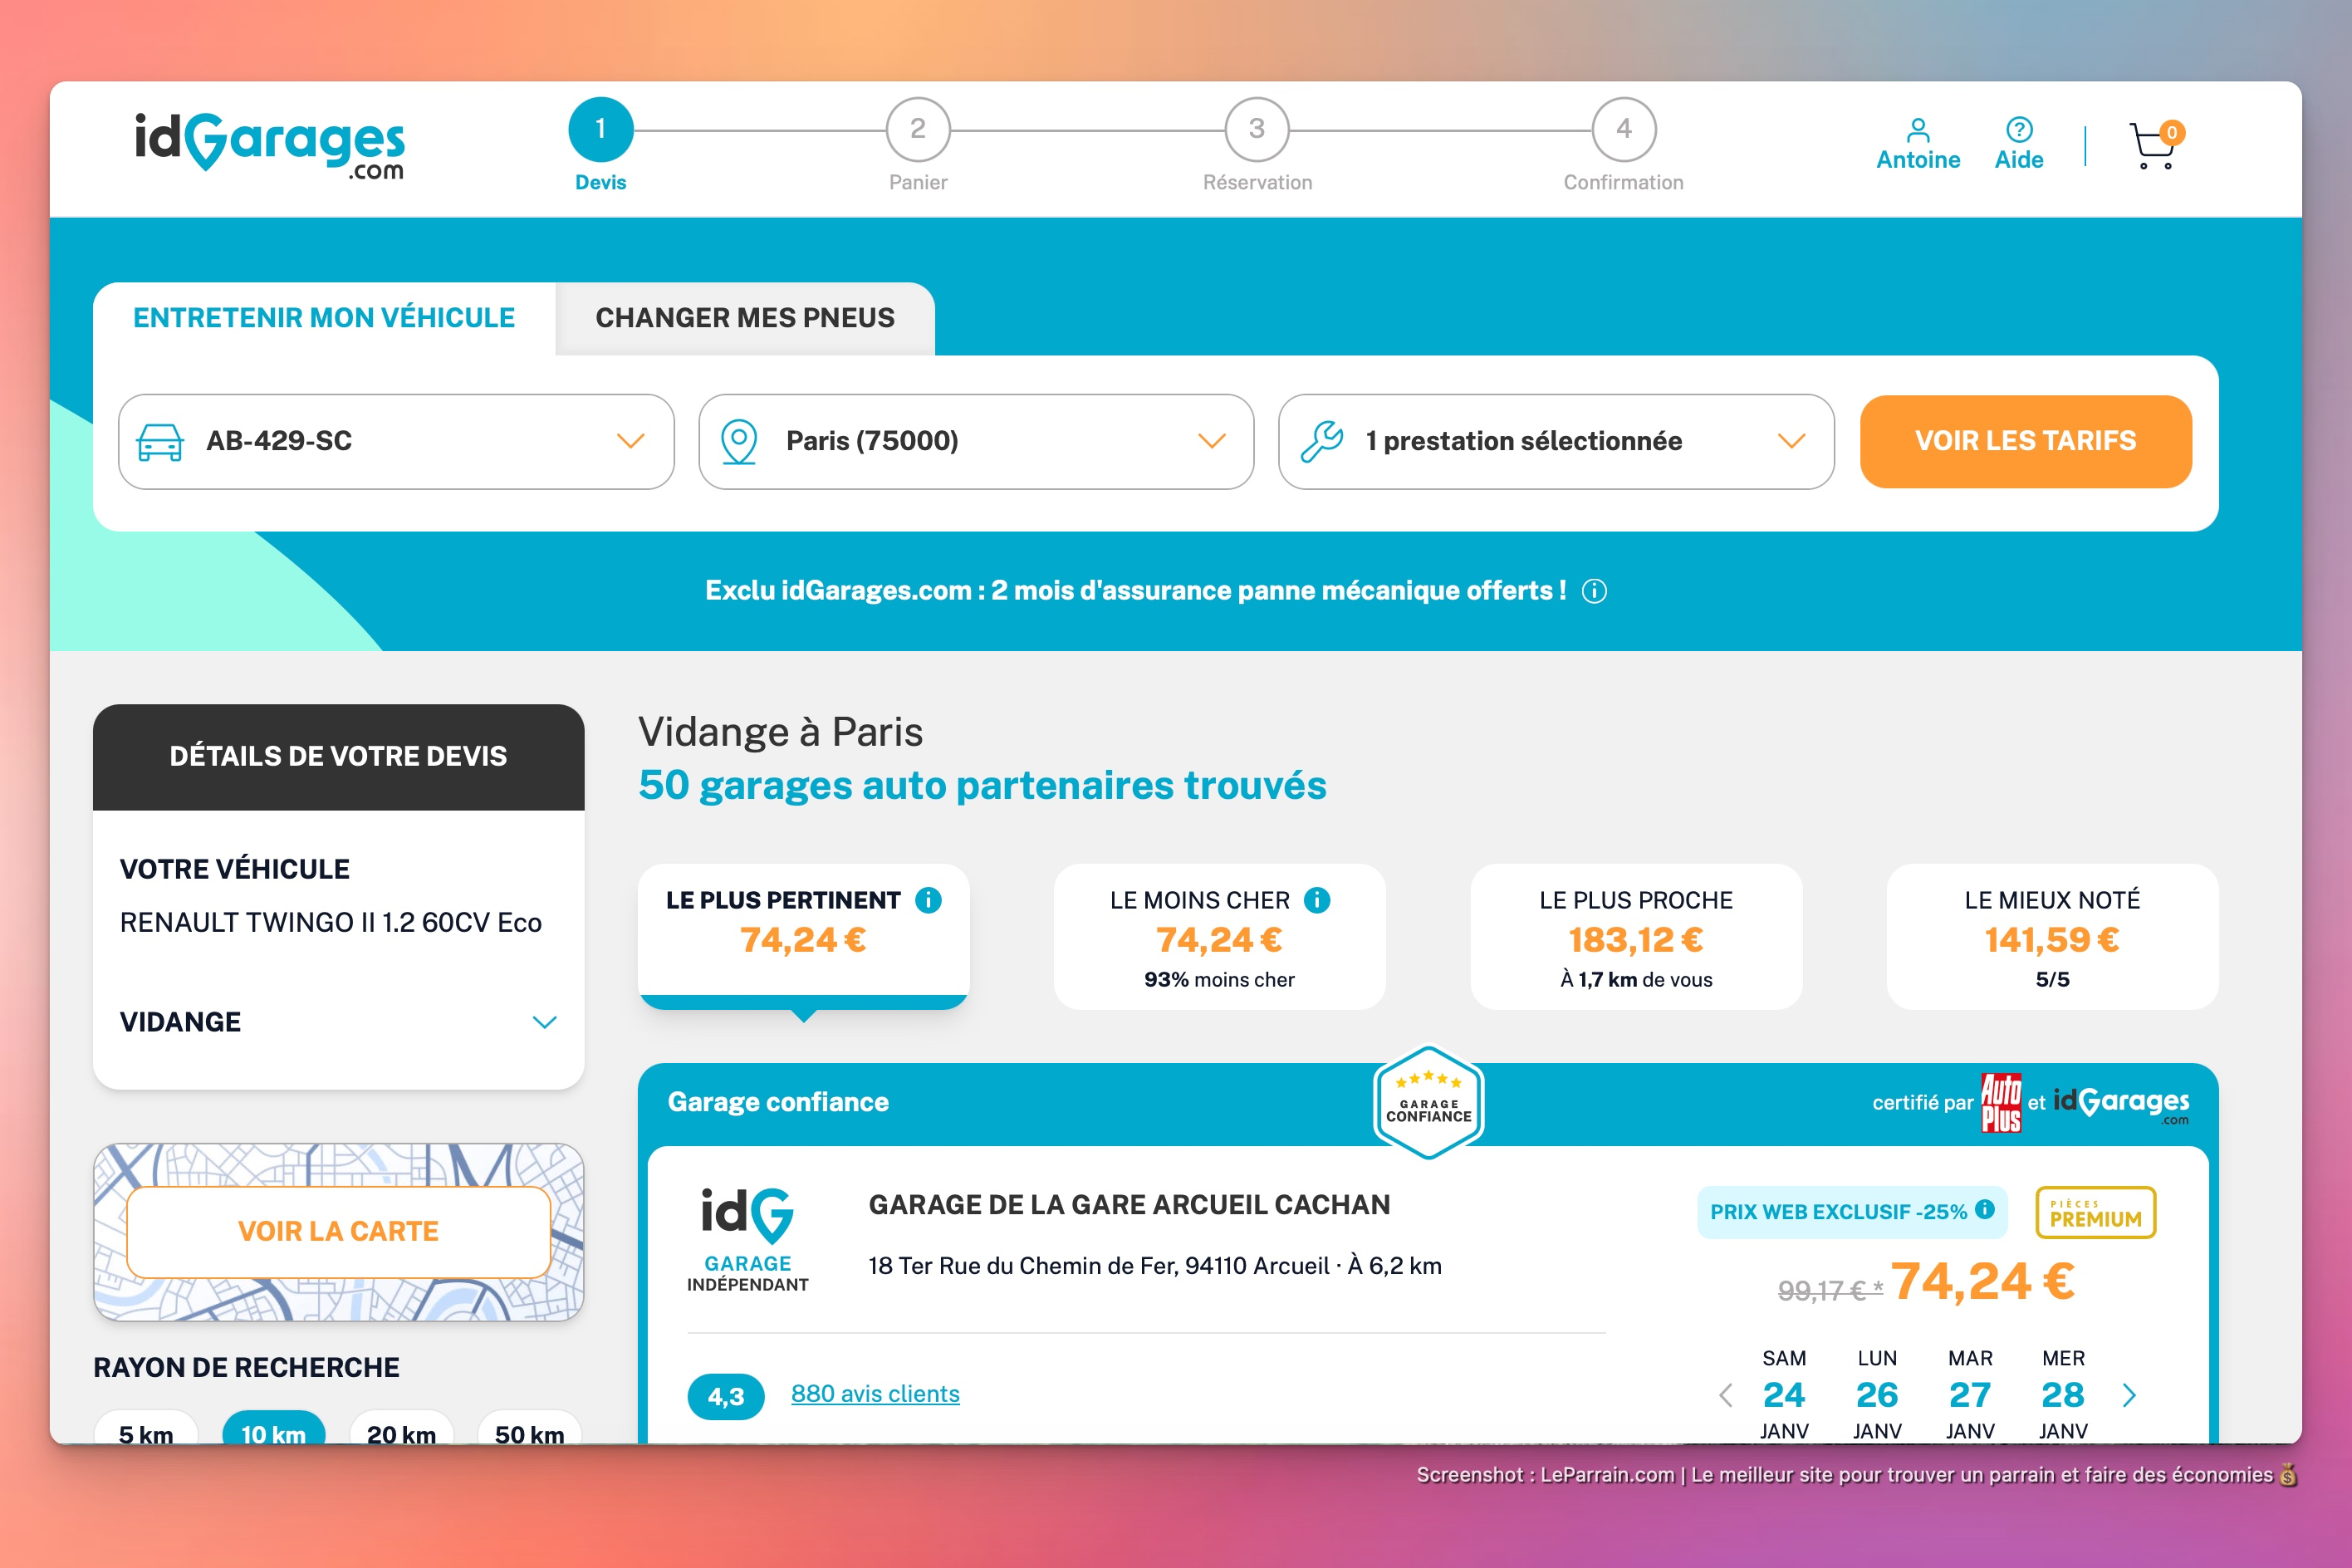Open the Paris (75000) location dropdown
The image size is (2352, 1568).
[x=976, y=441]
